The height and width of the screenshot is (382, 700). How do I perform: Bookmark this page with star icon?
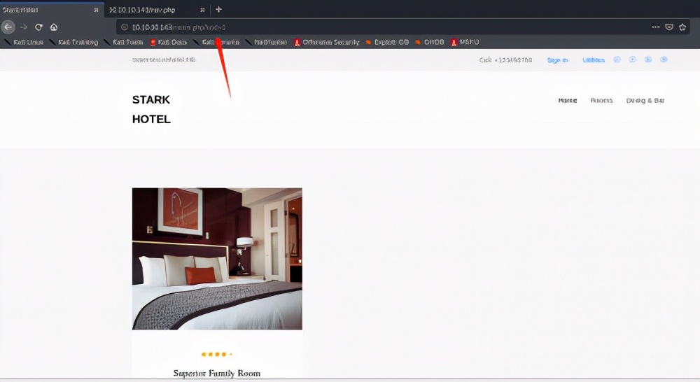682,27
